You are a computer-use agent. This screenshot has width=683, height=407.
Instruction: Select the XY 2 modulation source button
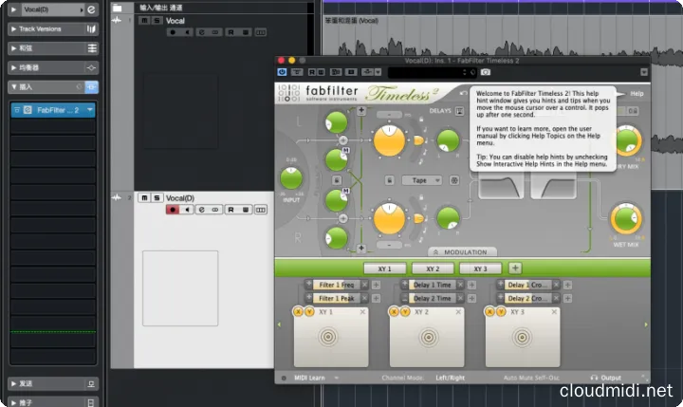(432, 268)
